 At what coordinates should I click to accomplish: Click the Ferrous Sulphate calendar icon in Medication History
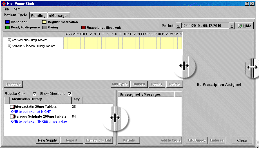pyautogui.click(x=12, y=116)
